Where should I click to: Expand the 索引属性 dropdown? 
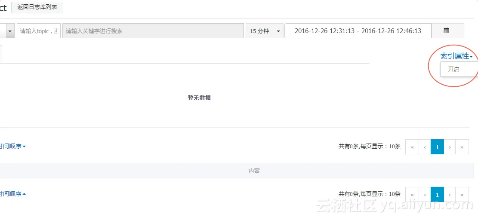(456, 56)
